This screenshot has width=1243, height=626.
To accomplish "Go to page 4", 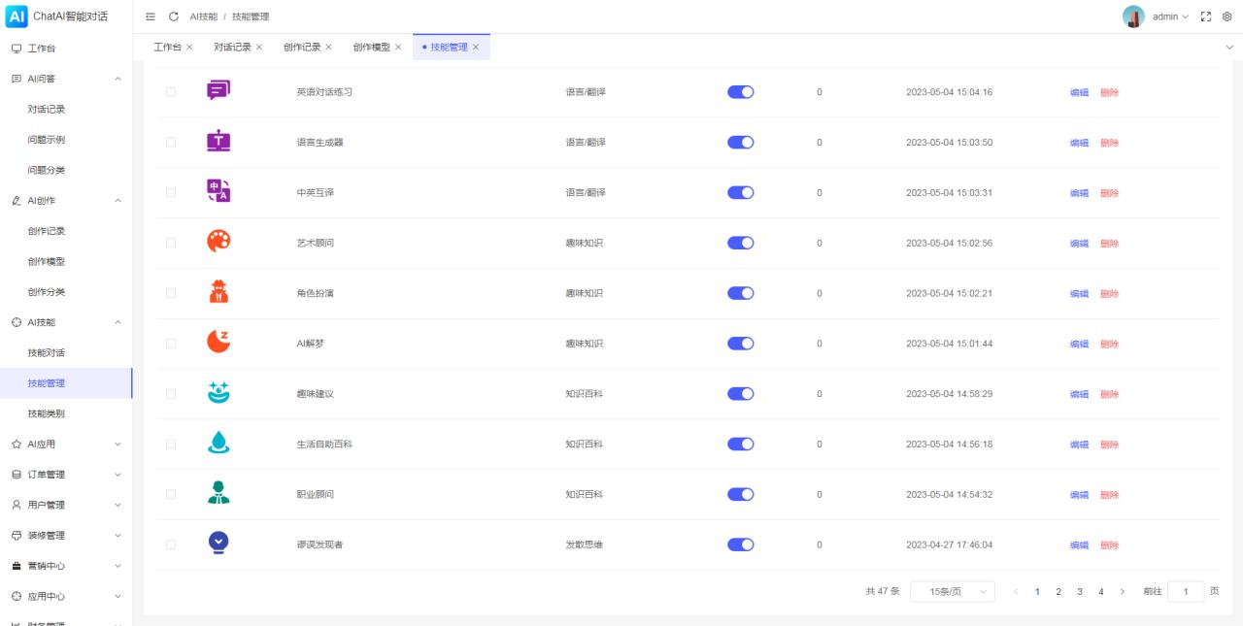I will tap(1101, 592).
